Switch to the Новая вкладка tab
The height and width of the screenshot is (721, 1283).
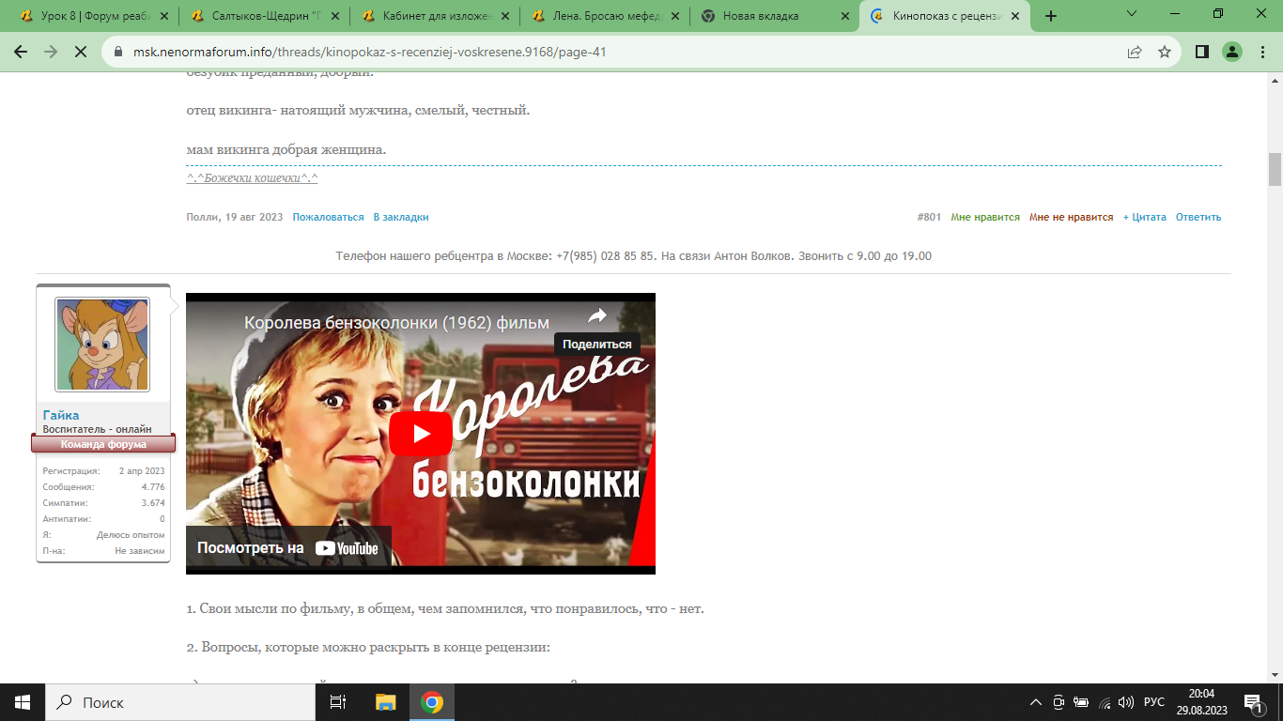pyautogui.click(x=761, y=16)
